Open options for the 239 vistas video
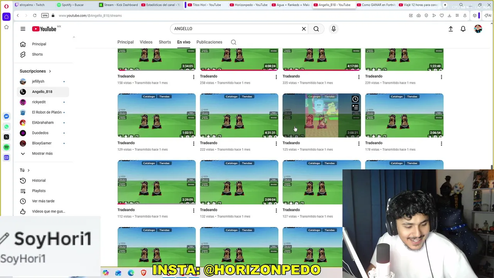This screenshot has width=494, height=278. 441,77
